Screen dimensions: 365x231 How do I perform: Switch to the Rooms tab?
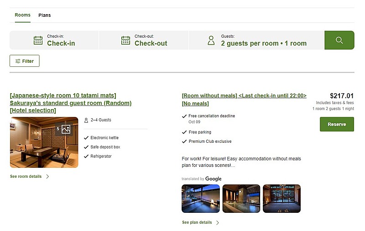22,15
